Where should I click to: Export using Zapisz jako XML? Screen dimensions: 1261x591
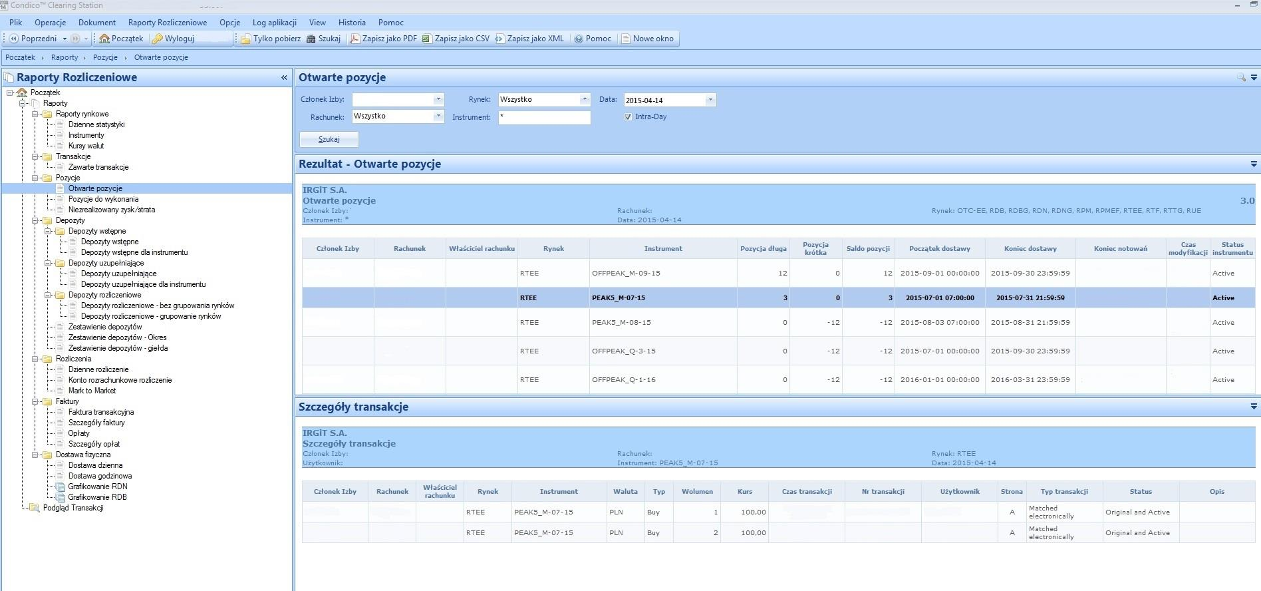coord(529,39)
